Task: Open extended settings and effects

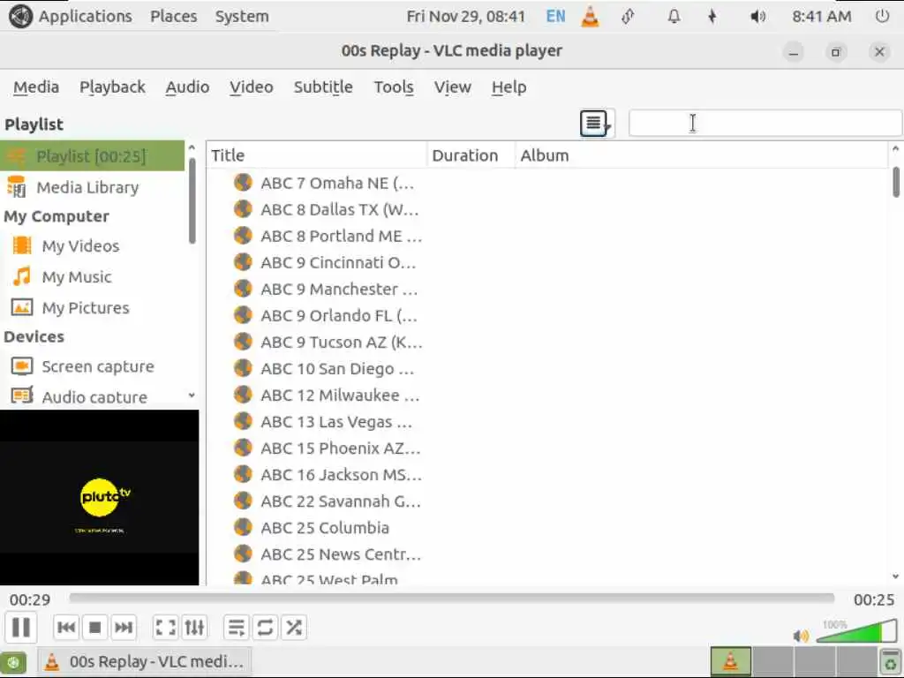Action: coord(194,627)
